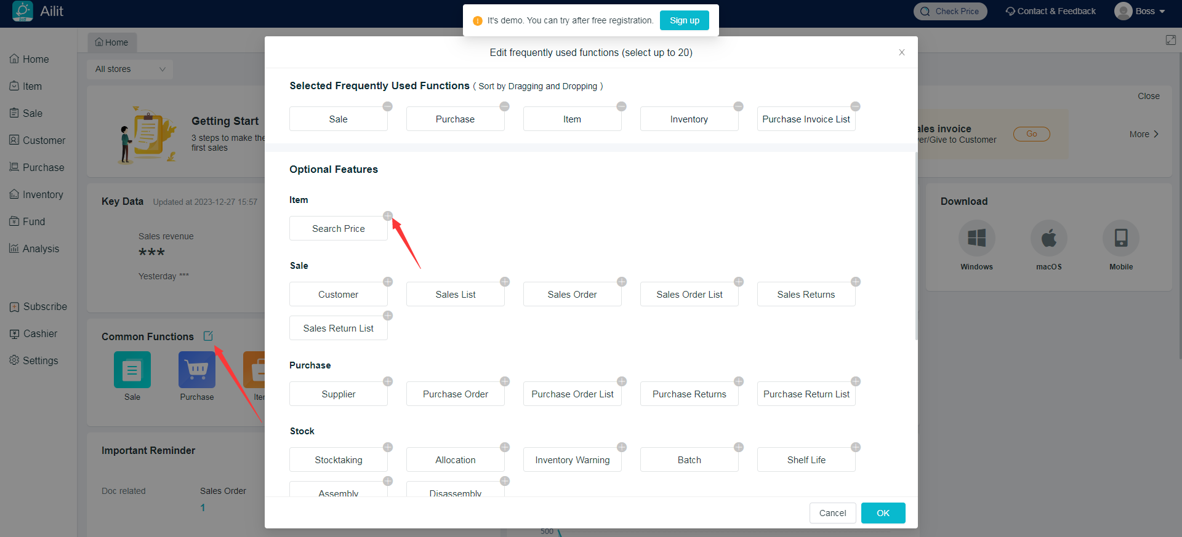Viewport: 1182px width, 537px height.
Task: Remove Purchase Invoice List from selected functions
Action: pos(855,106)
